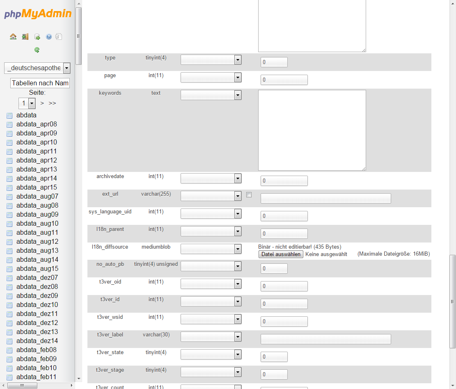The image size is (456, 389).
Task: Click table icon next to abdata_apr08
Action: coord(9,124)
